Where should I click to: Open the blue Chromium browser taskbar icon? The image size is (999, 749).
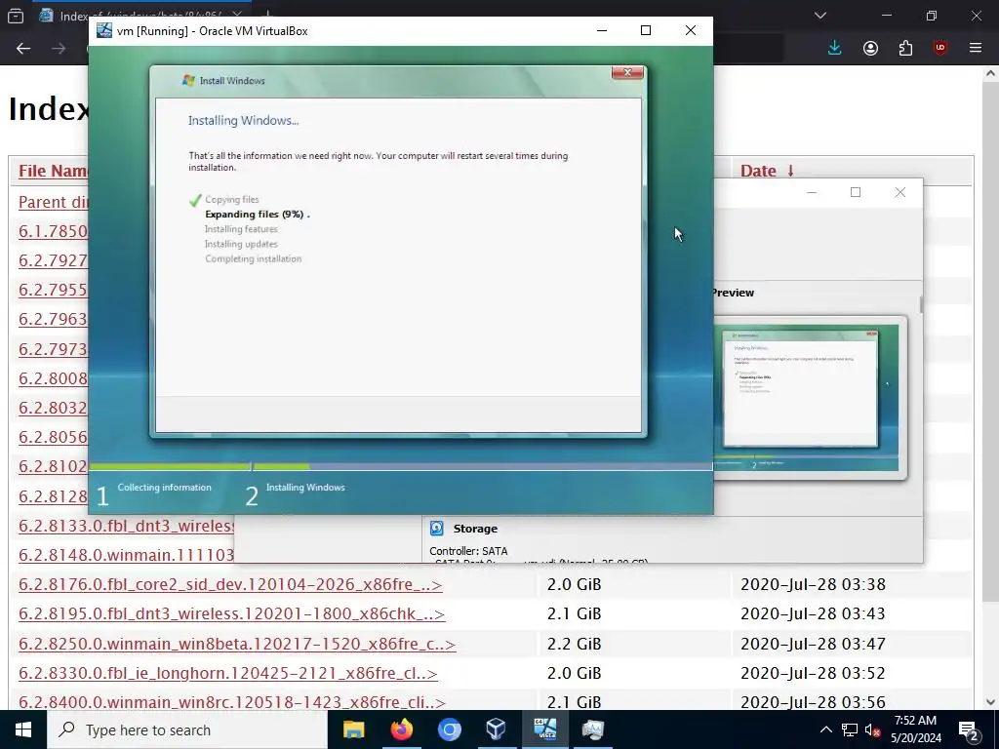449,729
